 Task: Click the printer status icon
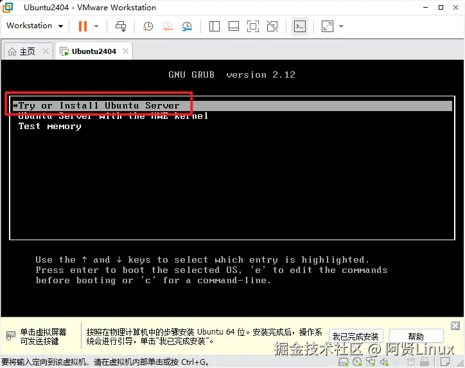411,362
